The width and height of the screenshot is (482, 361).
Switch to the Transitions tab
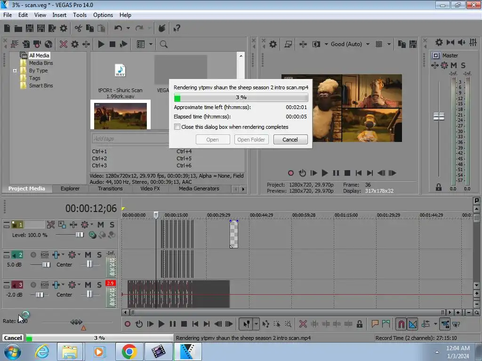[x=110, y=188]
